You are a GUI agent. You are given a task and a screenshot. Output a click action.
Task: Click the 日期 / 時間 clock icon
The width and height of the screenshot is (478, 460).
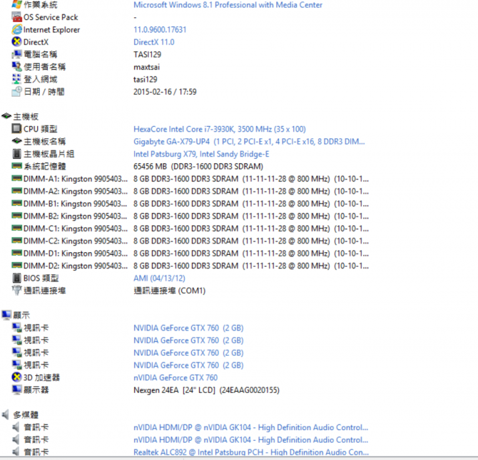(17, 91)
